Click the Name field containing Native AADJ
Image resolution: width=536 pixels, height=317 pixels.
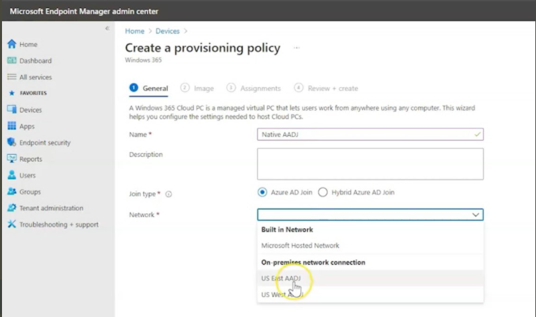coord(370,134)
